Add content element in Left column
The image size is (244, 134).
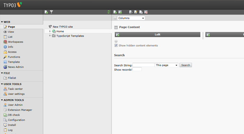tap(118, 34)
